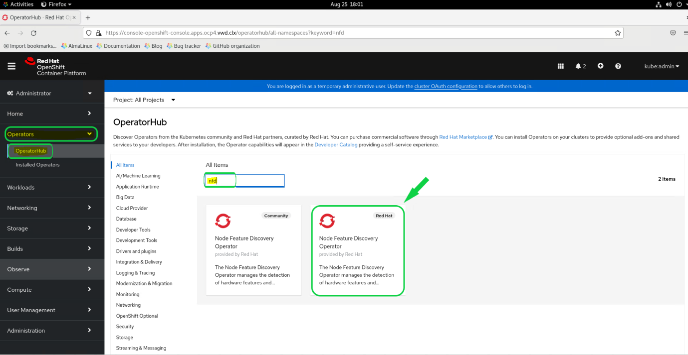Select Application Runtime category
Image resolution: width=688 pixels, height=355 pixels.
pyautogui.click(x=137, y=187)
